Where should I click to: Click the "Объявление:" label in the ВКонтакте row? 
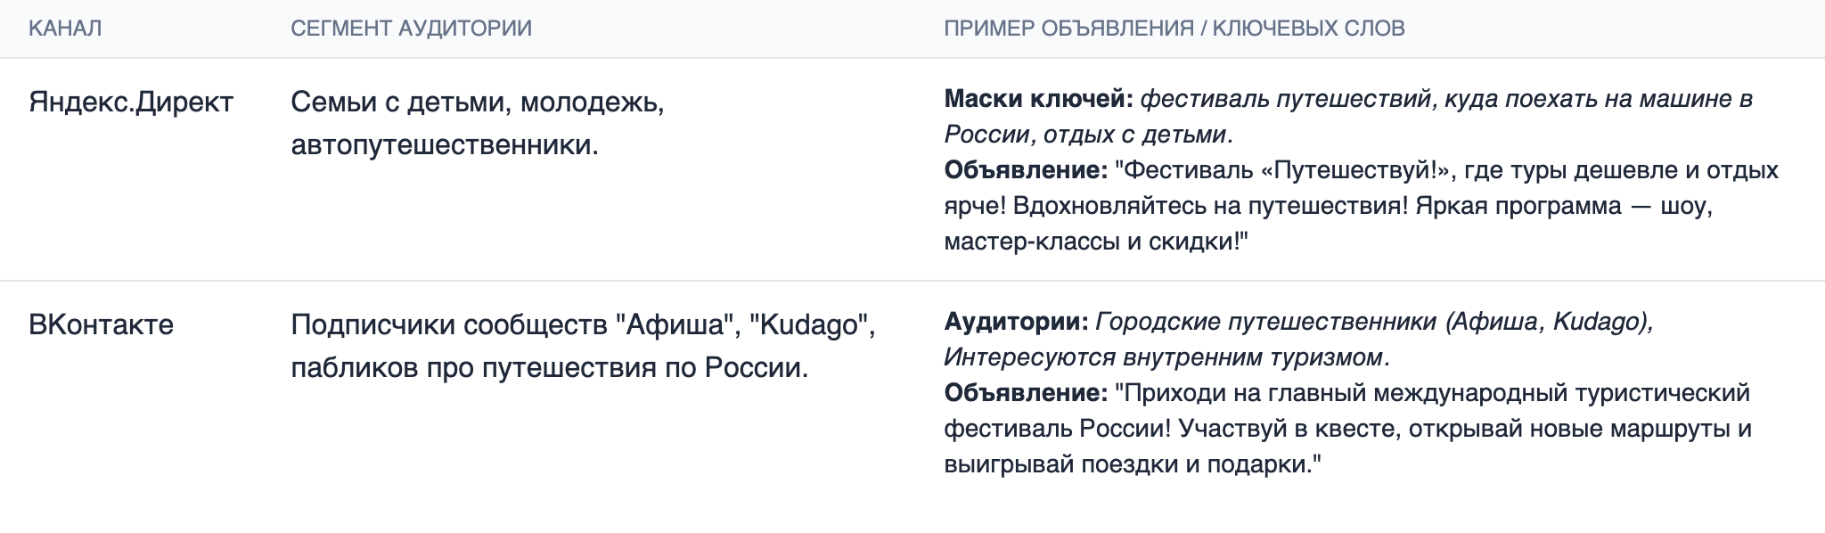pyautogui.click(x=1026, y=392)
